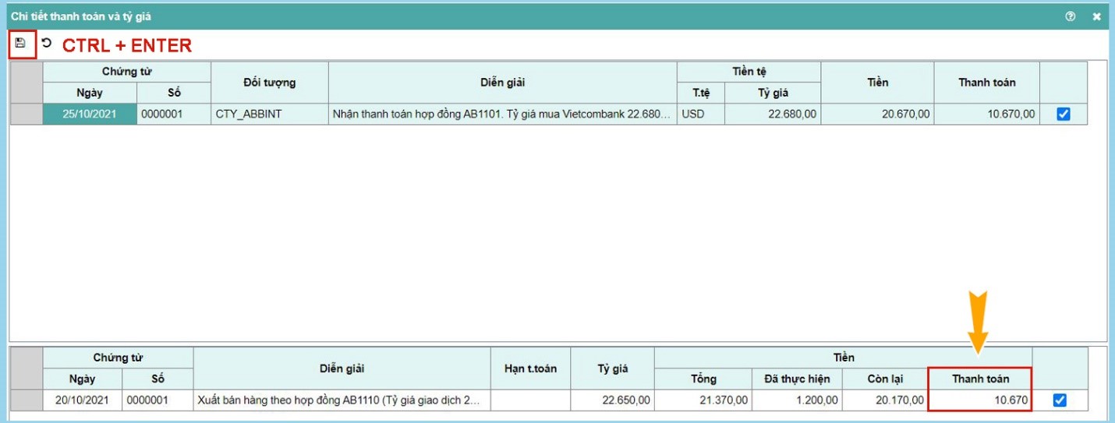Click the Còn lại value 20.170,00
The image size is (1115, 423).
click(x=885, y=400)
